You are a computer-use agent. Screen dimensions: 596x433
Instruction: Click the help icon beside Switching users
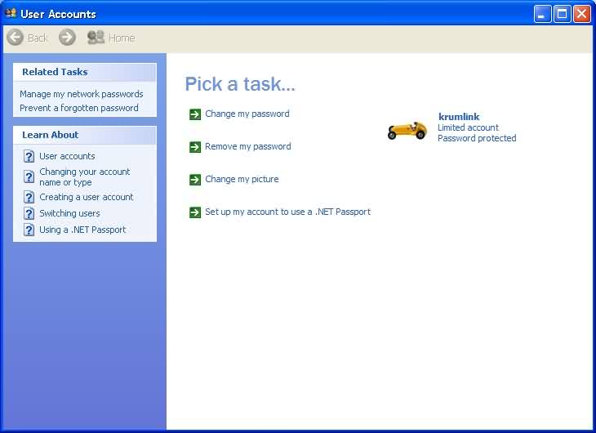(29, 213)
